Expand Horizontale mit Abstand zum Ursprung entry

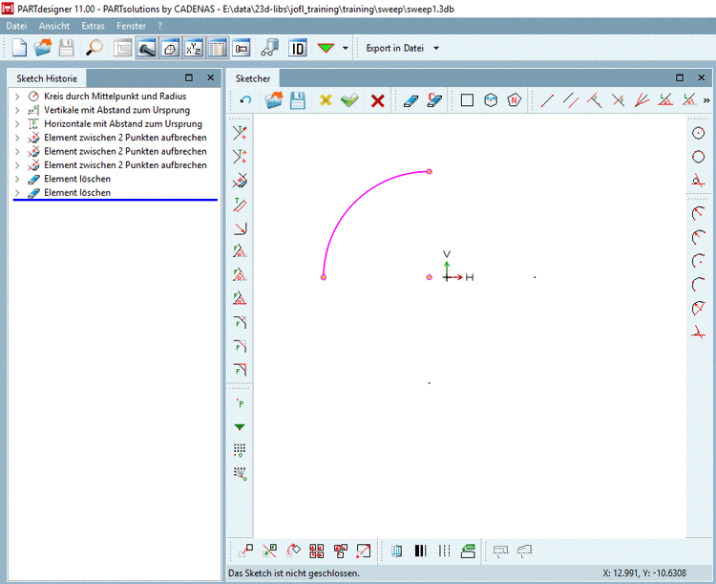[17, 123]
